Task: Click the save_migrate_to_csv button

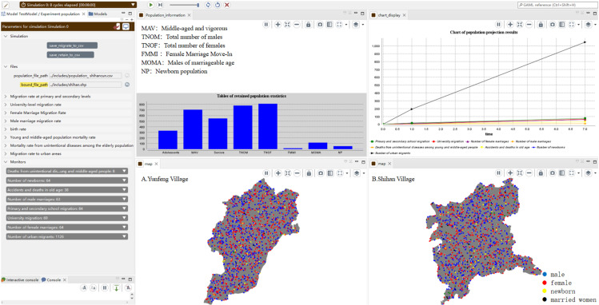Action: (72, 46)
